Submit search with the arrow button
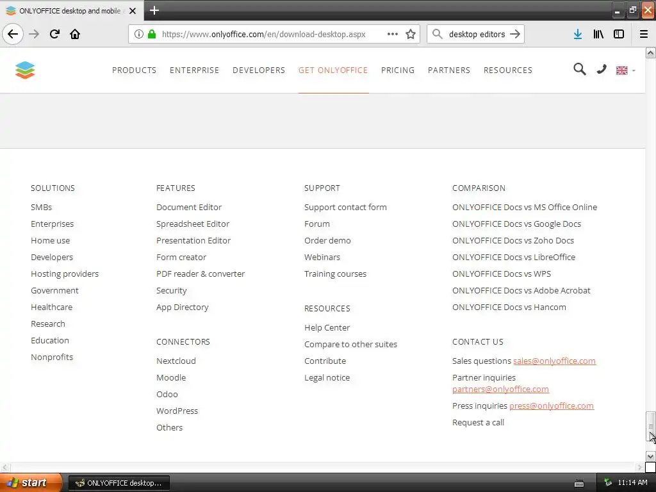Screen dimensions: 656x492 (x=515, y=34)
